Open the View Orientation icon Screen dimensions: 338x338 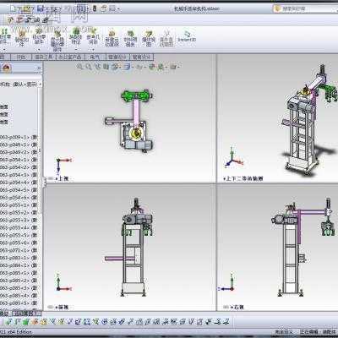point(116,67)
